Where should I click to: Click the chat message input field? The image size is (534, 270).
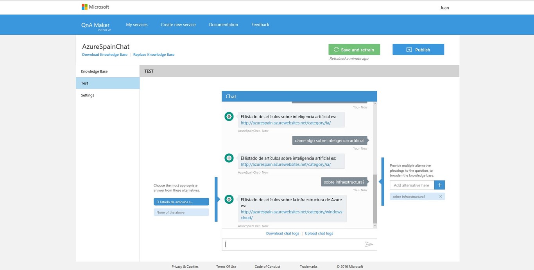click(293, 244)
